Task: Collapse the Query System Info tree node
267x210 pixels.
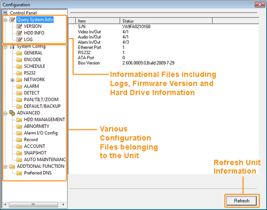Action: pyautogui.click(x=5, y=20)
